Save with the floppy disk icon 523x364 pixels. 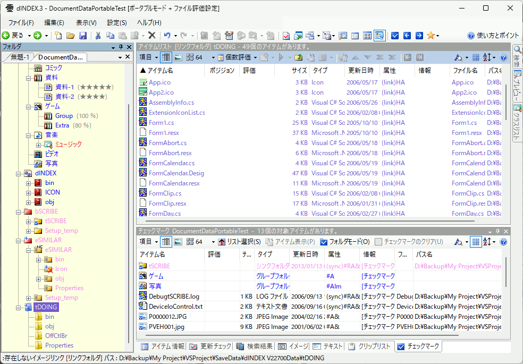pyautogui.click(x=83, y=35)
